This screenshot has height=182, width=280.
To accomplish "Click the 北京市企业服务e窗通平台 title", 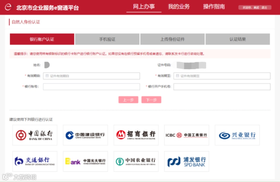I will point(47,8).
